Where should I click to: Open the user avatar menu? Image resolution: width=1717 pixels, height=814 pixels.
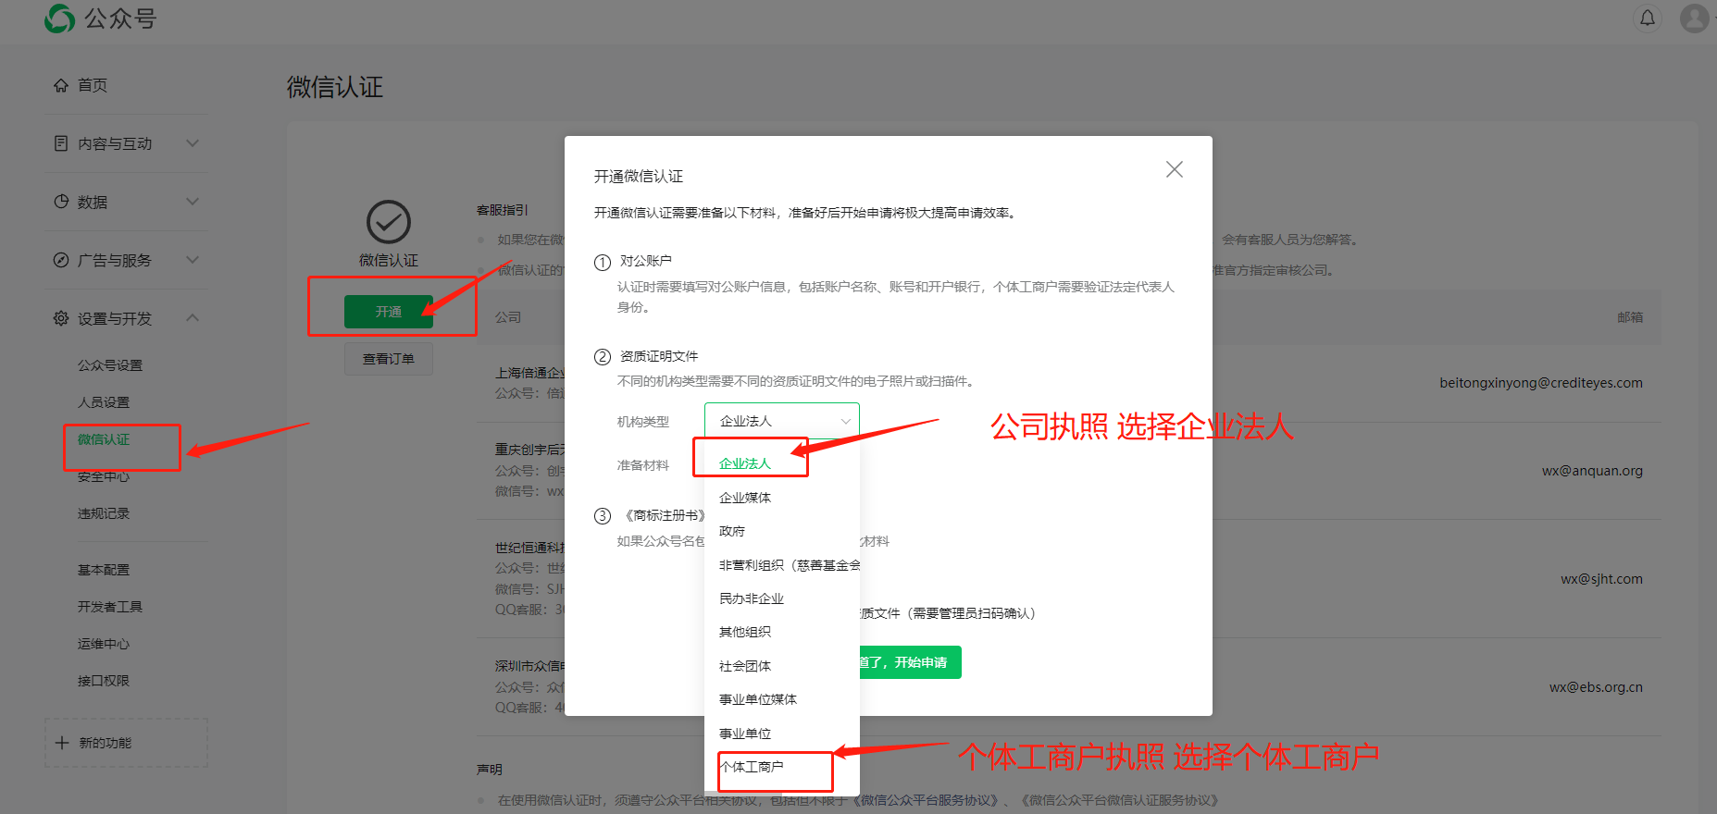[1695, 18]
